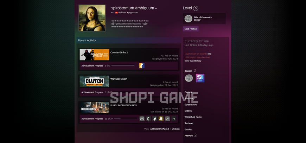Image resolution: width=306 pixels, height=143 pixels.
Task: Open the Videos link
Action: coord(188,111)
